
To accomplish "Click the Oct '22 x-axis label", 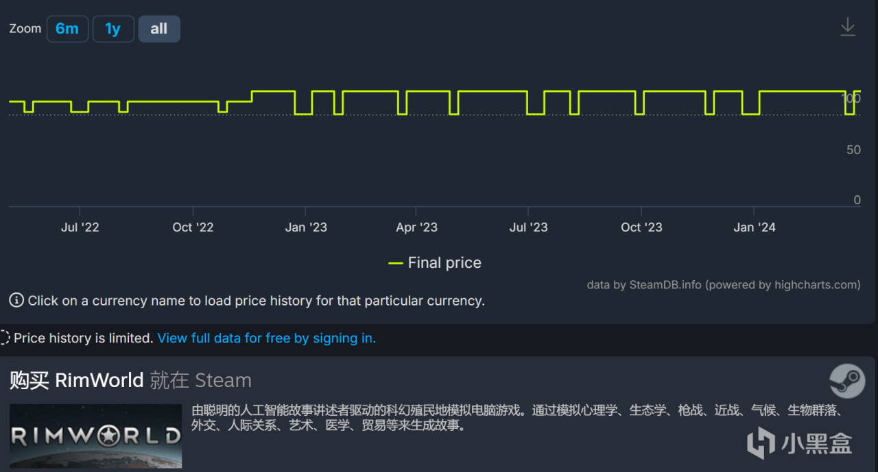I will tap(193, 227).
